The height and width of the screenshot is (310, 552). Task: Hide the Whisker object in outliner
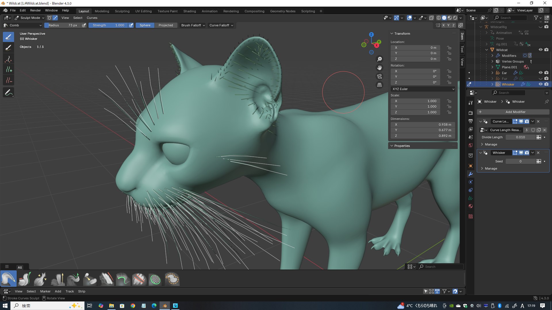click(x=540, y=84)
